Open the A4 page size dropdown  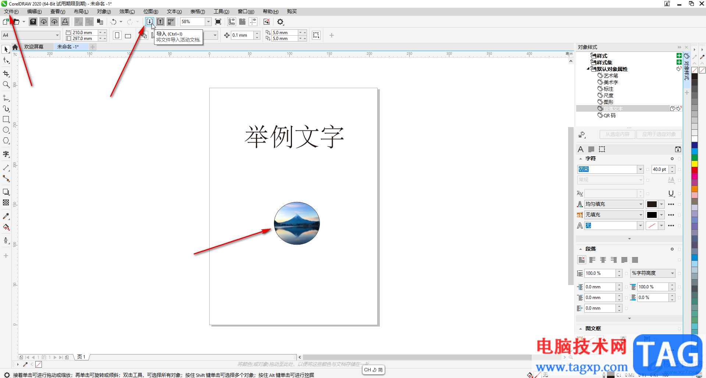(x=58, y=35)
